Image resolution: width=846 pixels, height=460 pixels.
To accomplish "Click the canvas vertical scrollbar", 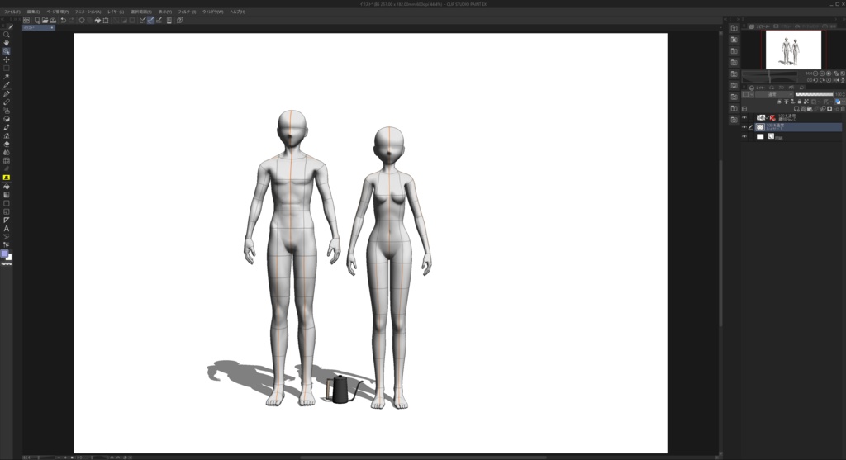I will point(720,243).
